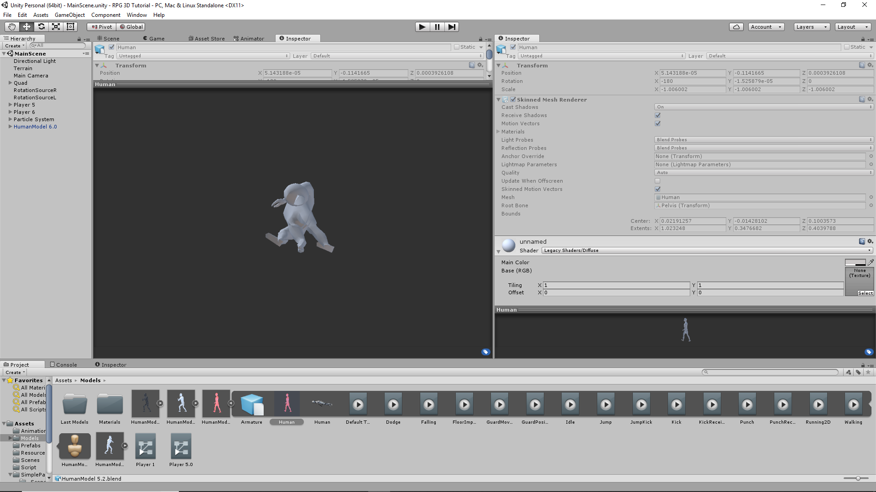Select the Rotate tool

[x=41, y=27]
